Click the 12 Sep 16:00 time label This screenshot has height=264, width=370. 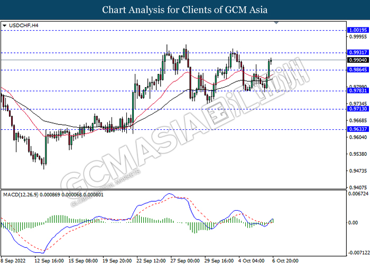tap(49, 261)
